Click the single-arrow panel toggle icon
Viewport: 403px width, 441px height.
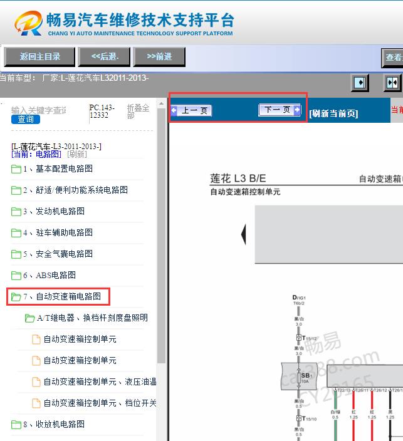point(360,83)
